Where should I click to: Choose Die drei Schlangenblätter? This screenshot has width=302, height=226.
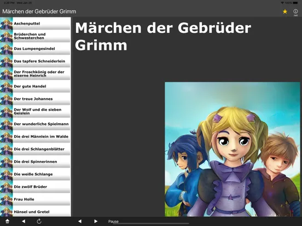pos(36,149)
